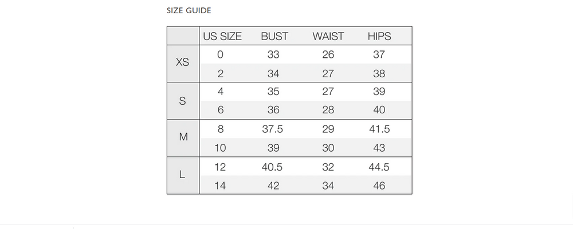The height and width of the screenshot is (229, 573).
Task: Select the 40.5 bust value
Action: 273,167
